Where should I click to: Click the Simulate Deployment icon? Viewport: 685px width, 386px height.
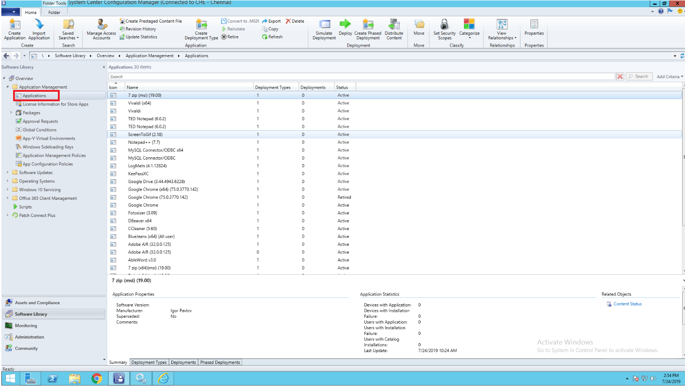click(324, 28)
